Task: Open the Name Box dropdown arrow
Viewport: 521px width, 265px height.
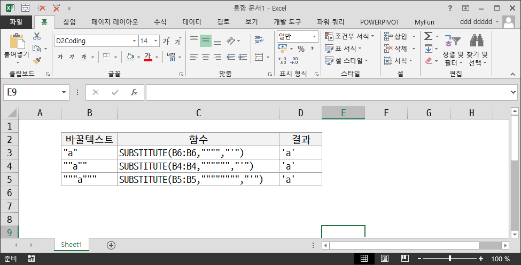Action: click(x=64, y=92)
